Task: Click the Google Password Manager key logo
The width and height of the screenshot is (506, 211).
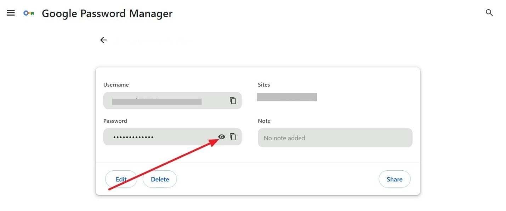Action: [x=29, y=13]
